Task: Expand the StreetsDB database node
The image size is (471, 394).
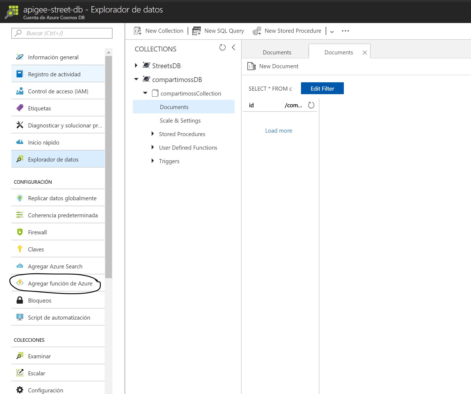Action: (136, 65)
